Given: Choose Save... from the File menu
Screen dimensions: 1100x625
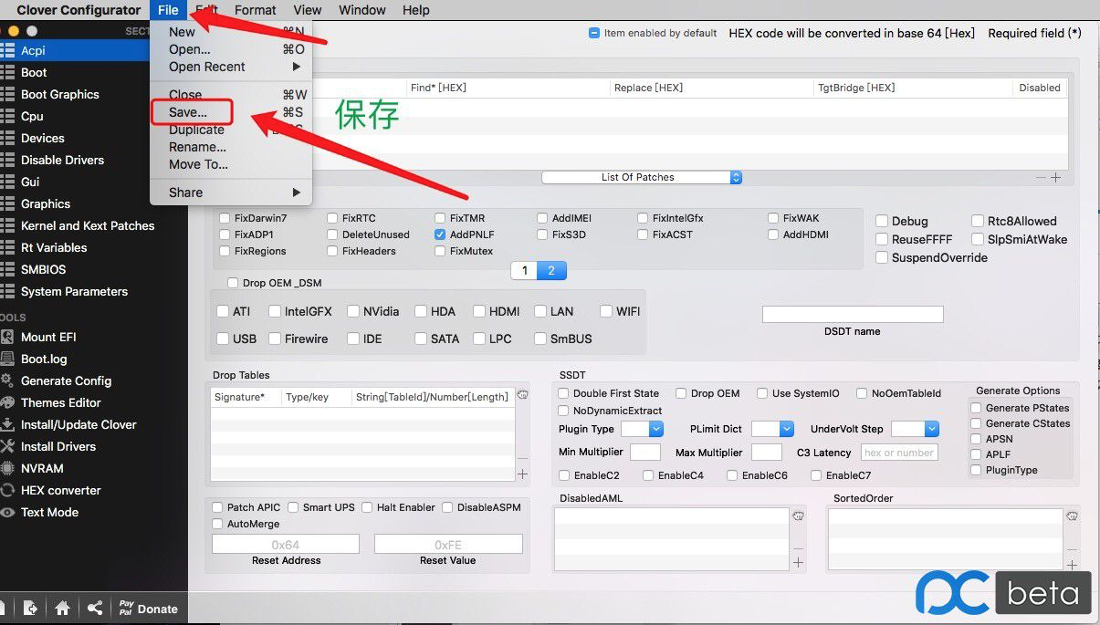Looking at the screenshot, I should pos(231,112).
